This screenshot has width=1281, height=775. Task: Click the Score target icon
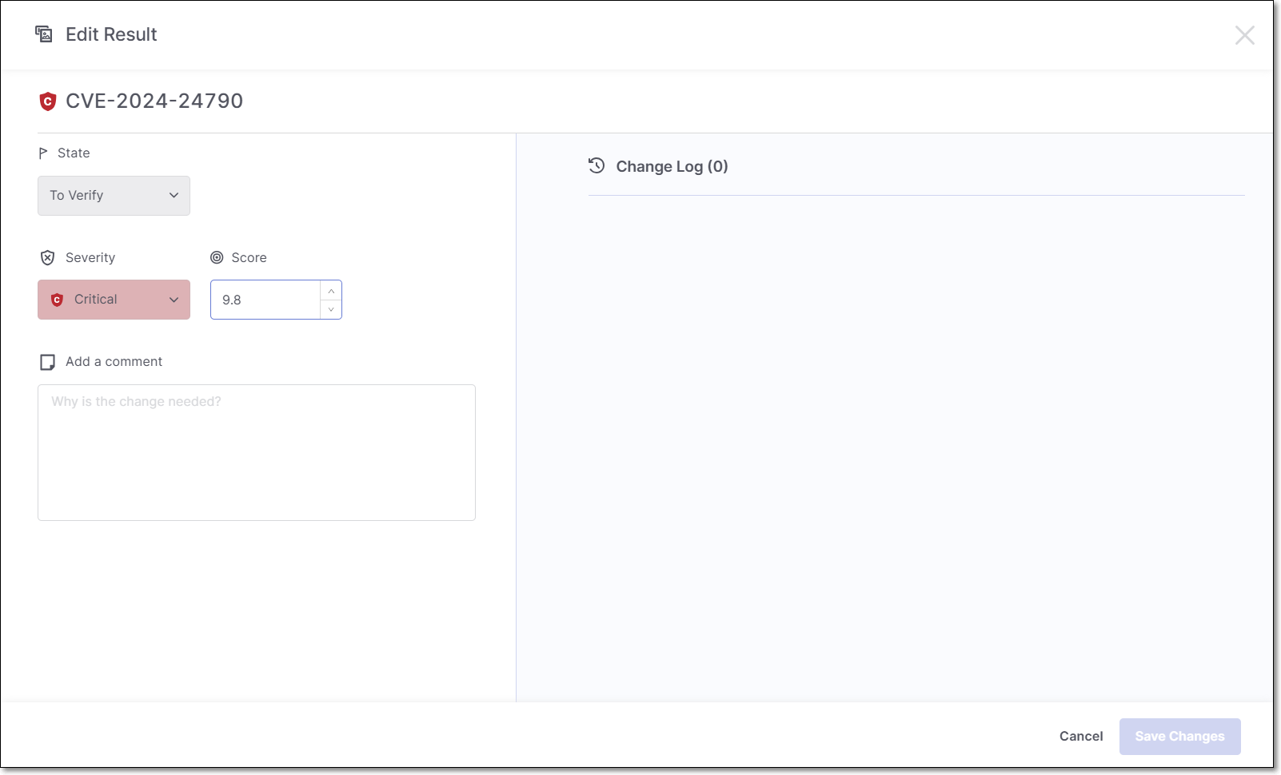tap(217, 258)
